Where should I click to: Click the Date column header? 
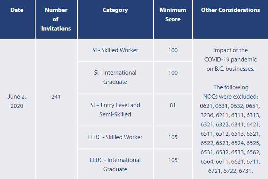tap(17, 10)
